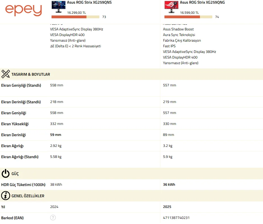Screen dimensions: 263x224
Task: Click 'ΔE (Delta E) < 2 Renk Hassasiyeti'
Action: (75, 46)
